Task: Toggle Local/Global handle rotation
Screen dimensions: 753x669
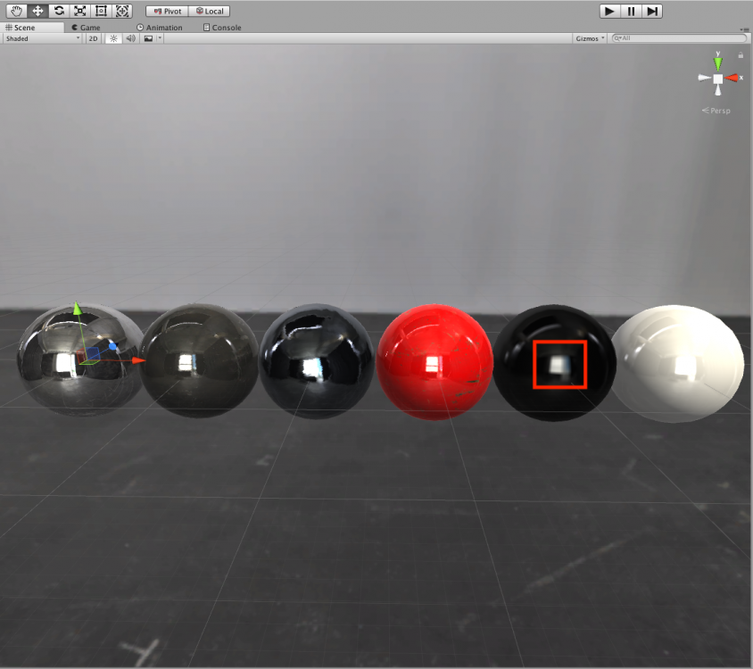Action: tap(210, 11)
